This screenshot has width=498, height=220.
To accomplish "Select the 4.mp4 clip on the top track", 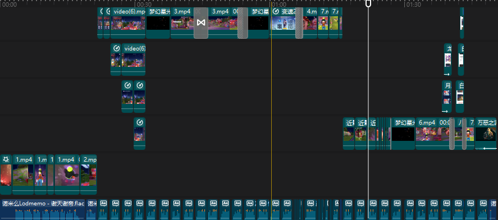I will [310, 23].
